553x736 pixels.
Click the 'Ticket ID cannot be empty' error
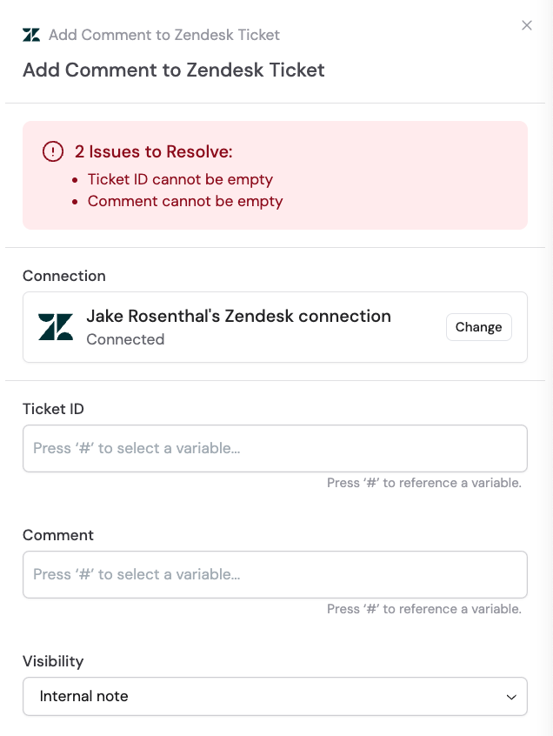[180, 178]
